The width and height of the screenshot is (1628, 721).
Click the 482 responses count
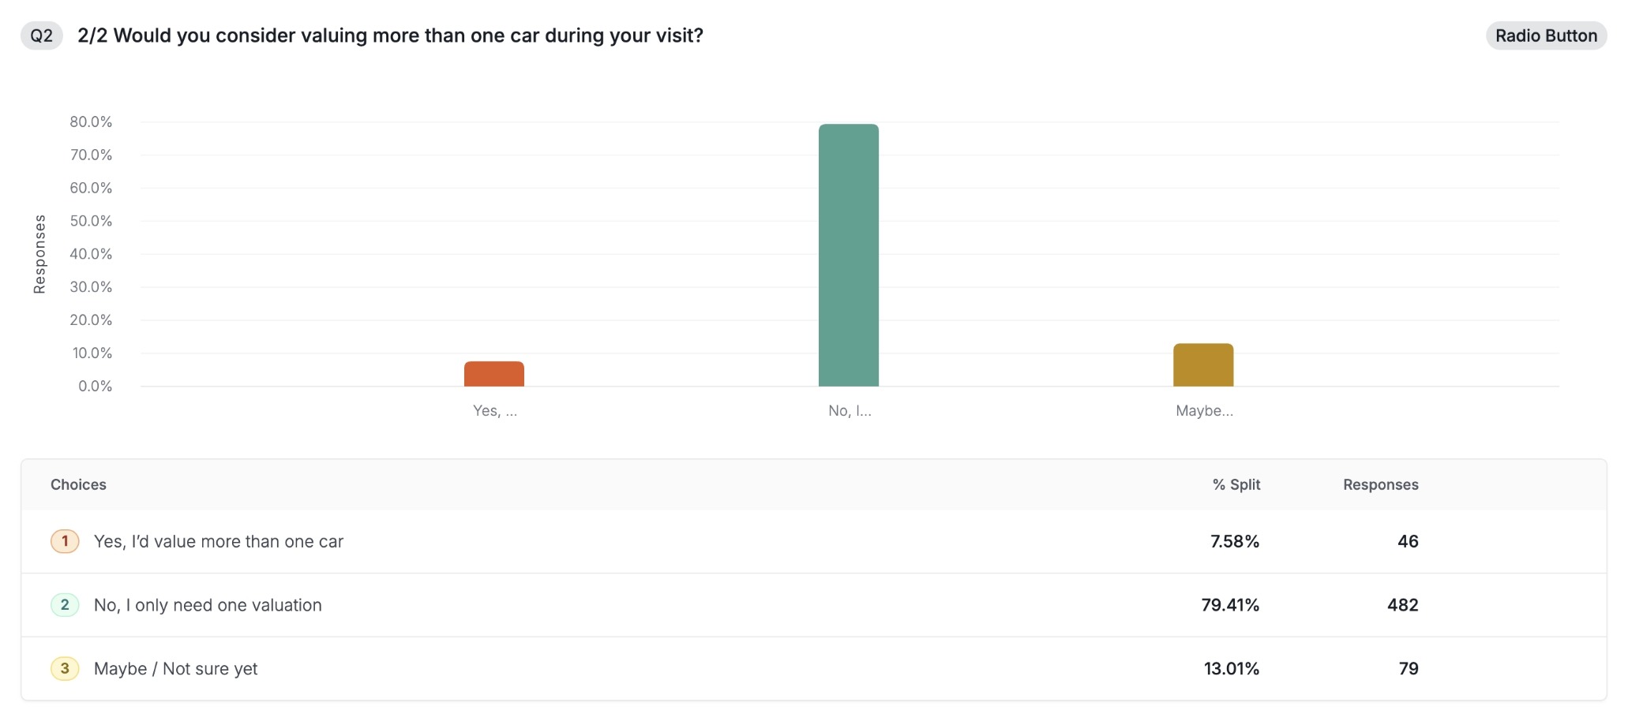[x=1402, y=605]
